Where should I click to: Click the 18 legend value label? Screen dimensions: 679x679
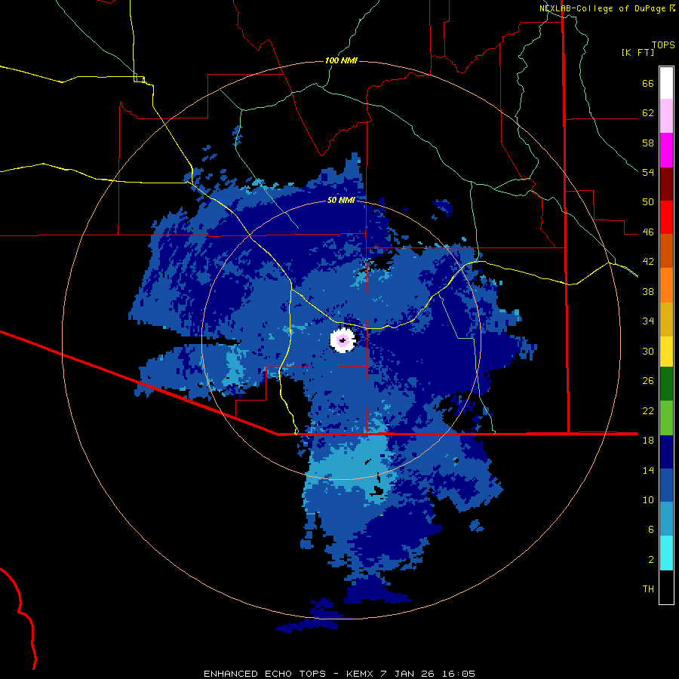pos(648,441)
